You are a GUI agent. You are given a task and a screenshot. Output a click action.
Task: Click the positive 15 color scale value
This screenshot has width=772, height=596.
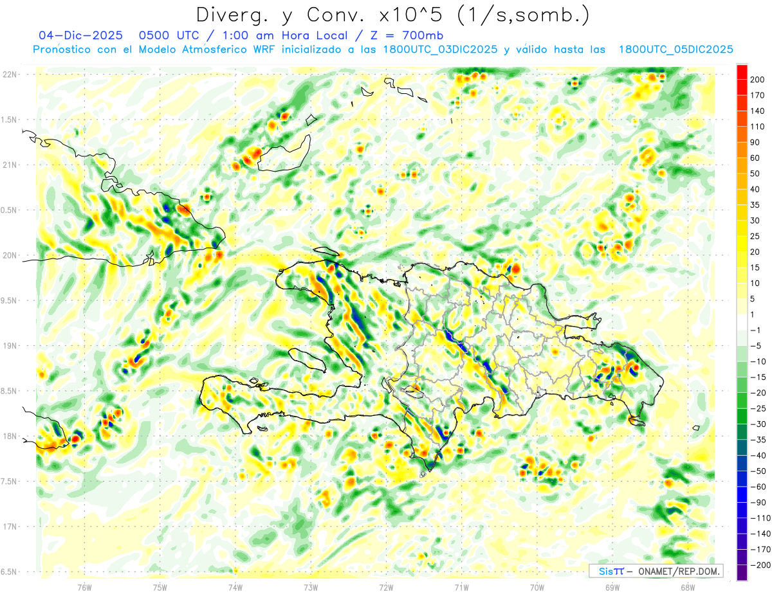click(x=756, y=267)
